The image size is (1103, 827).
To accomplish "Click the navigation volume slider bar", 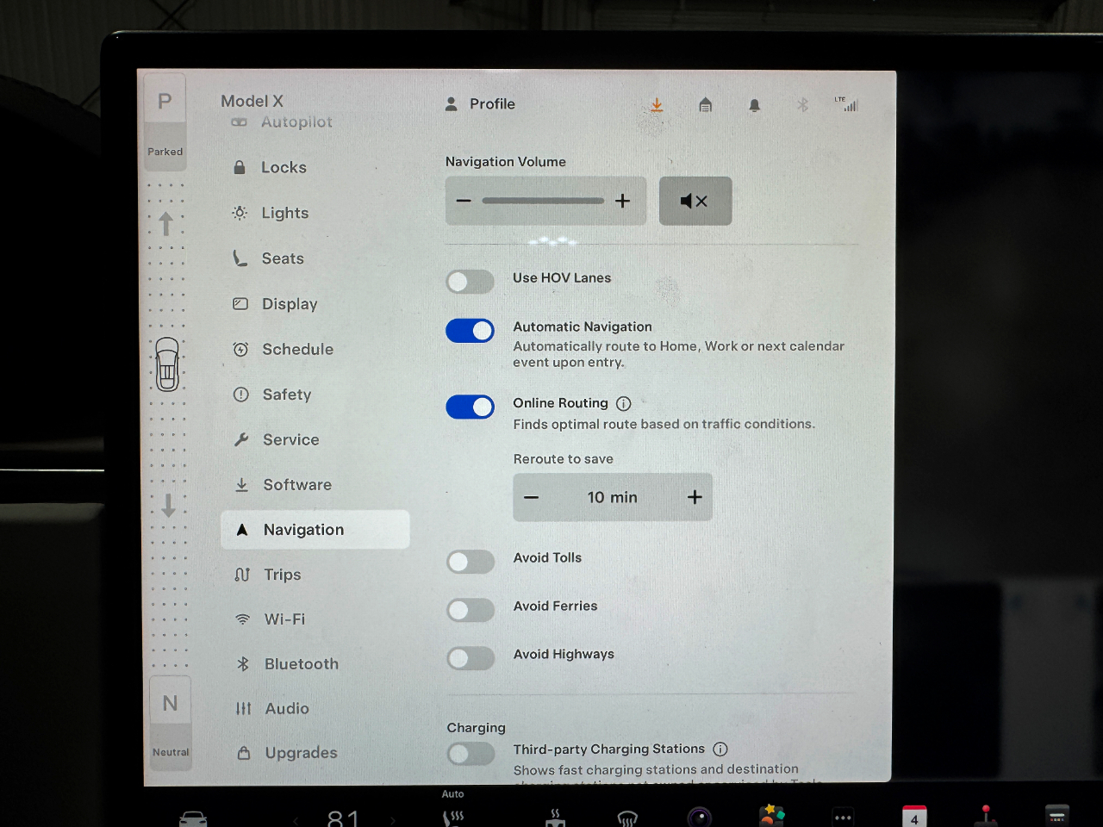I will coord(543,201).
